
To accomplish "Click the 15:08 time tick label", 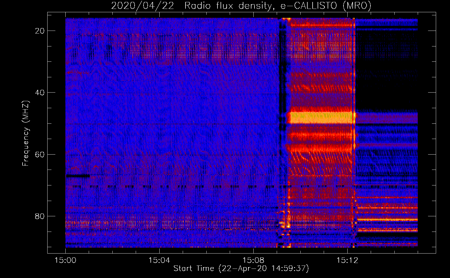I will (x=253, y=260).
